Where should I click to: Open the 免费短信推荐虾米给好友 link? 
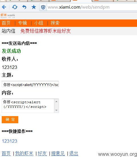(45, 31)
